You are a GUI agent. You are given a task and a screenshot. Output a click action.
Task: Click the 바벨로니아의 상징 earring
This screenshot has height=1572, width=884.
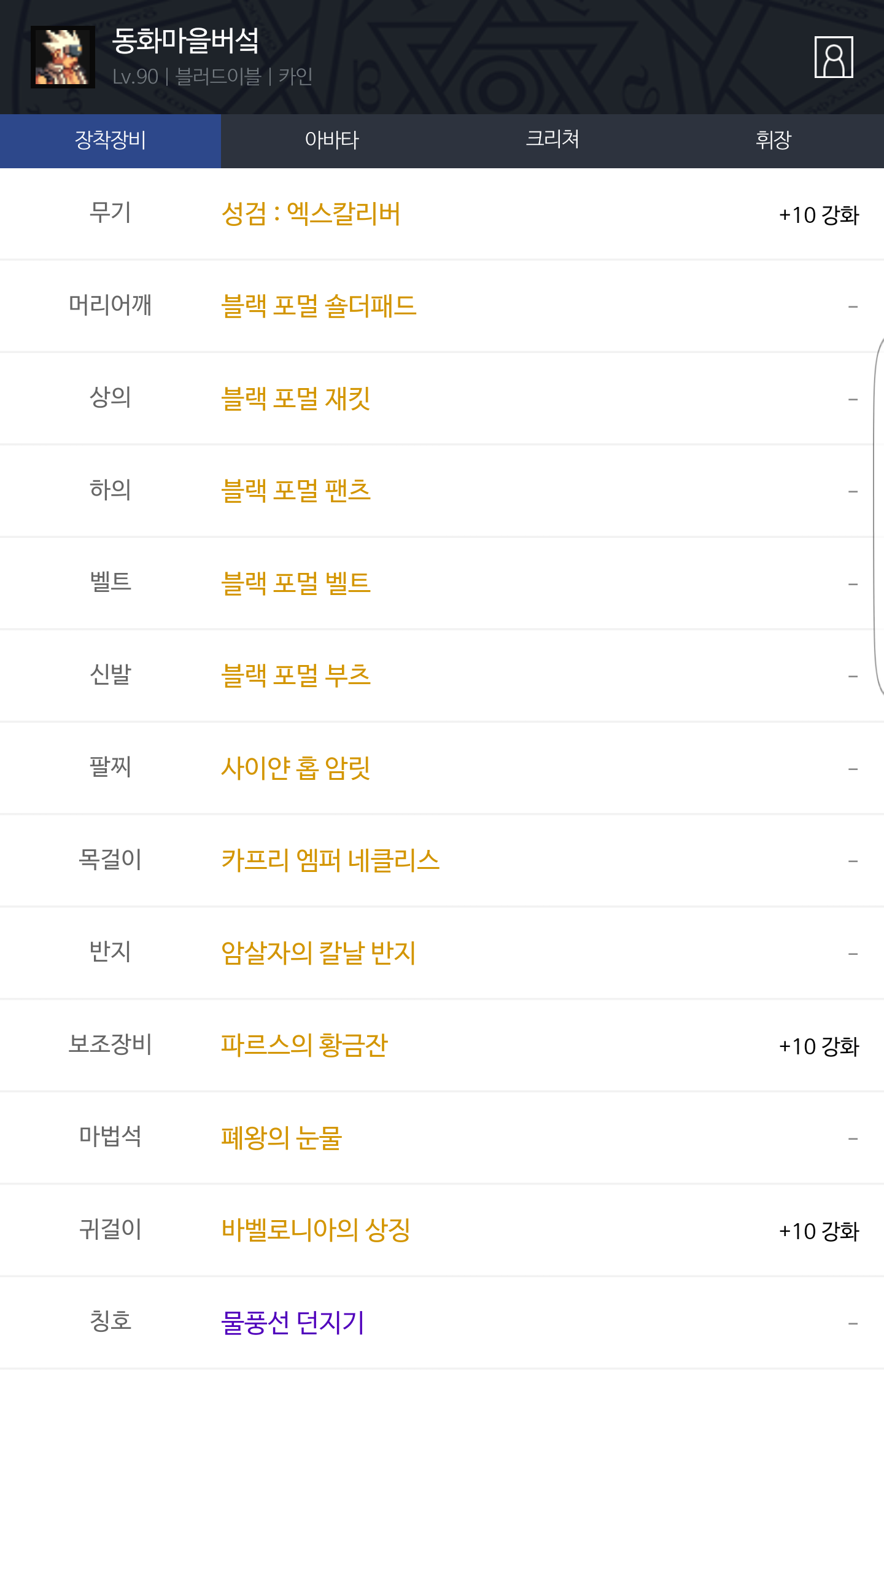(x=316, y=1230)
